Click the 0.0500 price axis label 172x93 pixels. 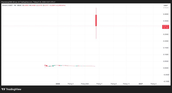[166, 61]
